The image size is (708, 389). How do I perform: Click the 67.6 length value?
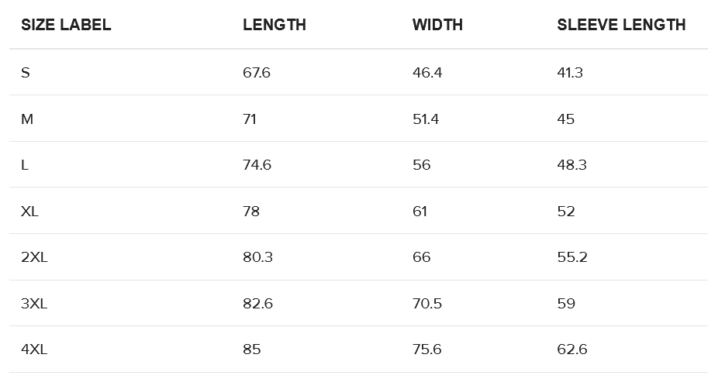tap(257, 73)
